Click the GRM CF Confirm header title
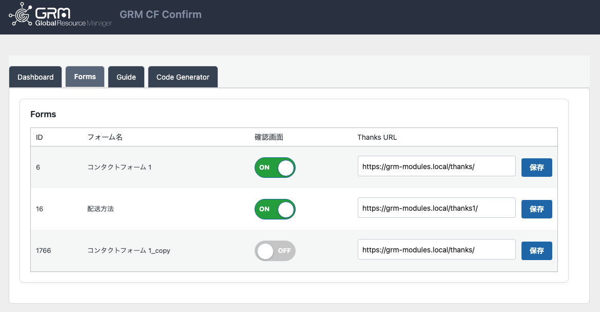The image size is (600, 312). pyautogui.click(x=161, y=14)
